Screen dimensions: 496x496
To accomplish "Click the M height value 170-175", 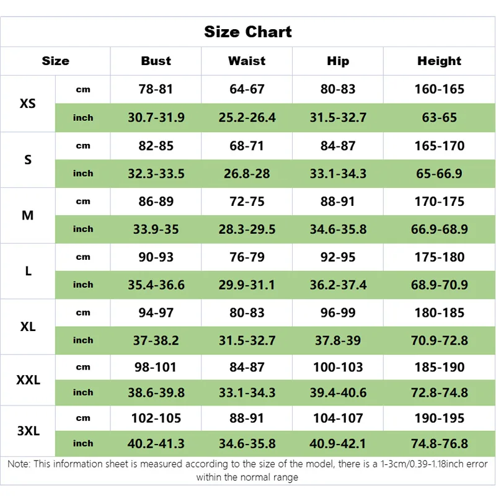I will (439, 201).
